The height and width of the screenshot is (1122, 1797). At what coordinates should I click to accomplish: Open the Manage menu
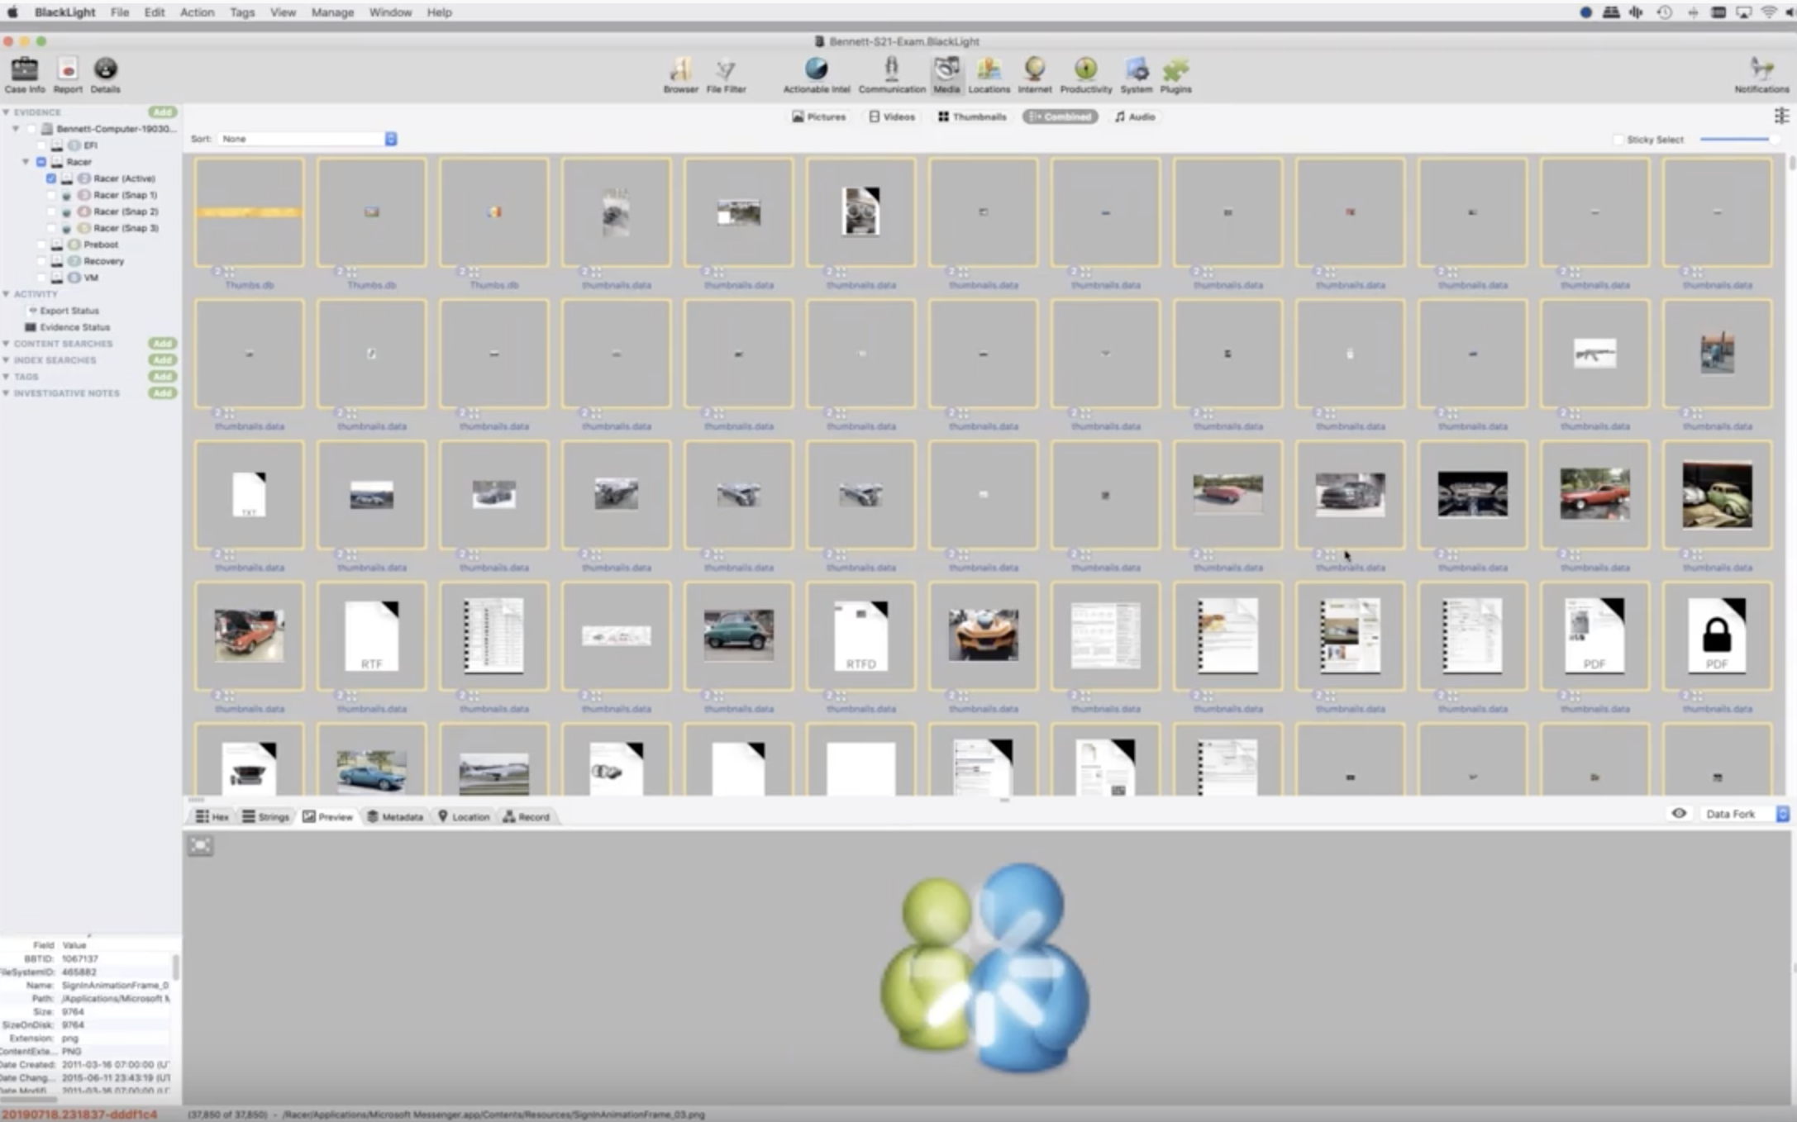tap(332, 12)
